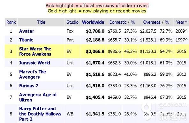The height and width of the screenshot is (123, 189).
Task: Select the gold highlighted Star Wars row
Action: 97,51
